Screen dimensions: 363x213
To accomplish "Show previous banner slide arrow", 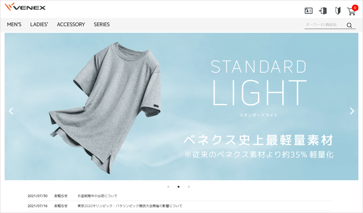I will coord(11,111).
